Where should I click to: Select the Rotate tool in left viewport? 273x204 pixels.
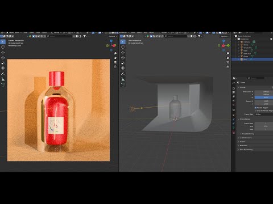click(3, 58)
